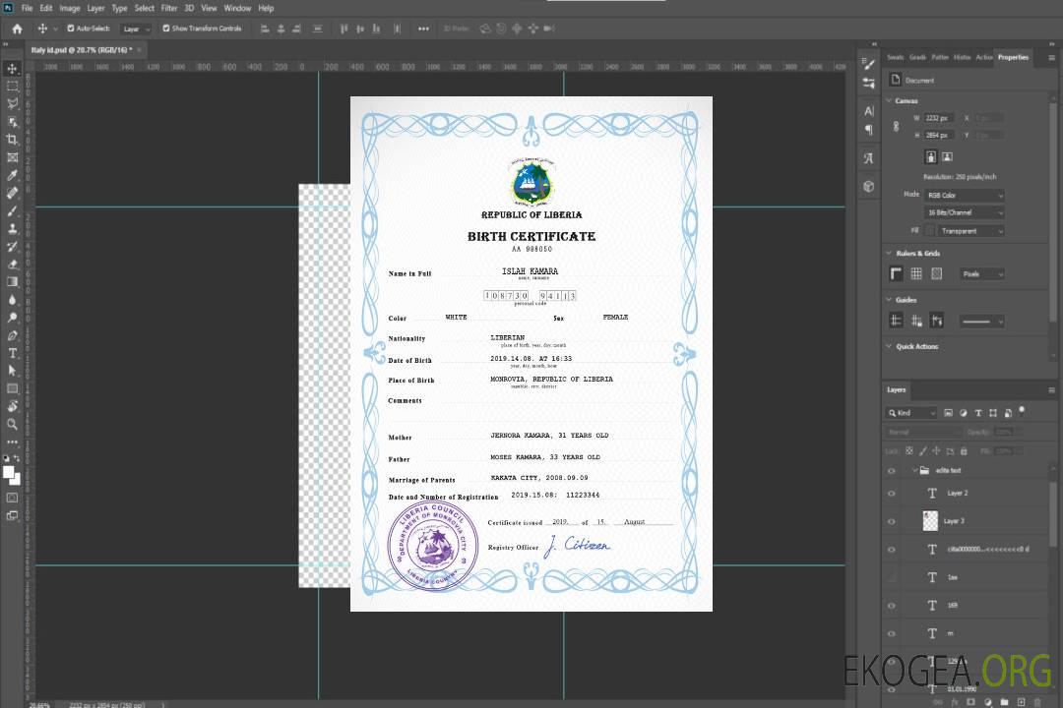Viewport: 1063px width, 708px height.
Task: Switch to the Swatches panel tab
Action: 896,58
